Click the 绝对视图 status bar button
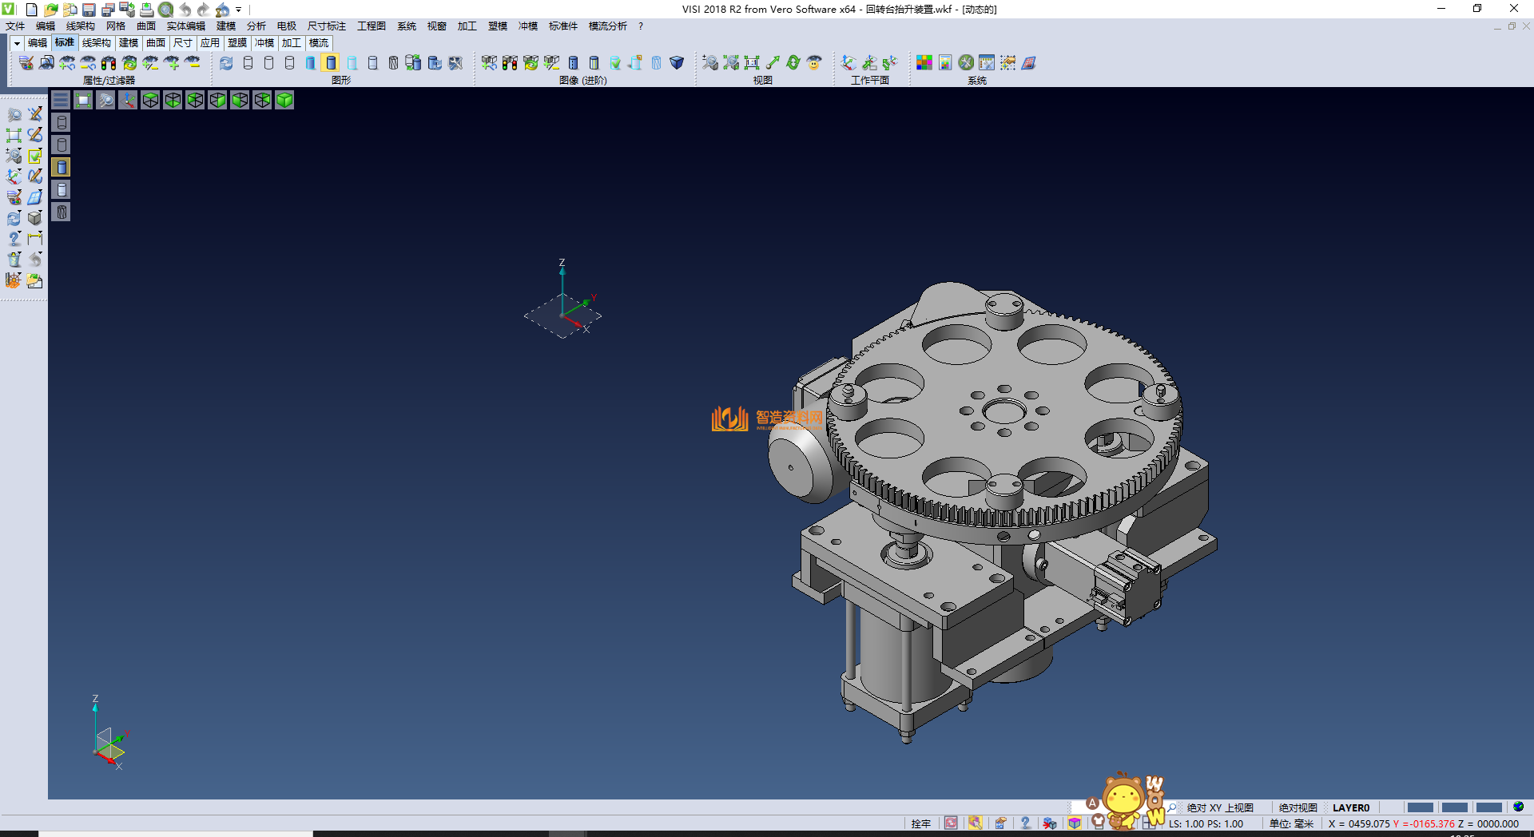The height and width of the screenshot is (837, 1534). (1298, 807)
